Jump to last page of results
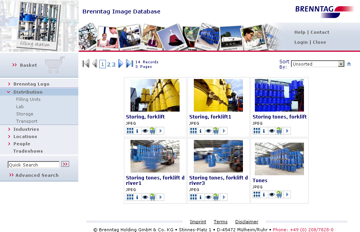This screenshot has height=232, width=360. 129,64
